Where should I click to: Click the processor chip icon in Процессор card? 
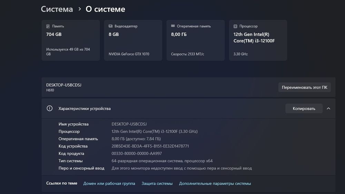[x=235, y=26]
